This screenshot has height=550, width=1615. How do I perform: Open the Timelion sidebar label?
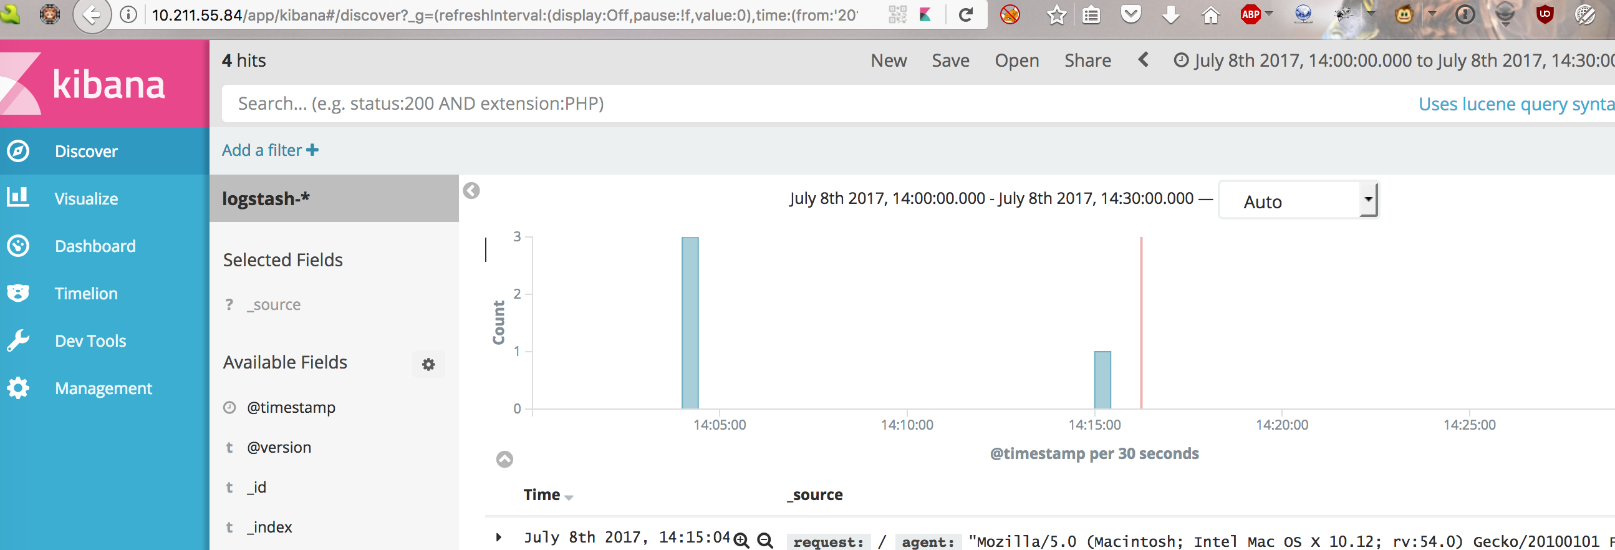(x=86, y=294)
